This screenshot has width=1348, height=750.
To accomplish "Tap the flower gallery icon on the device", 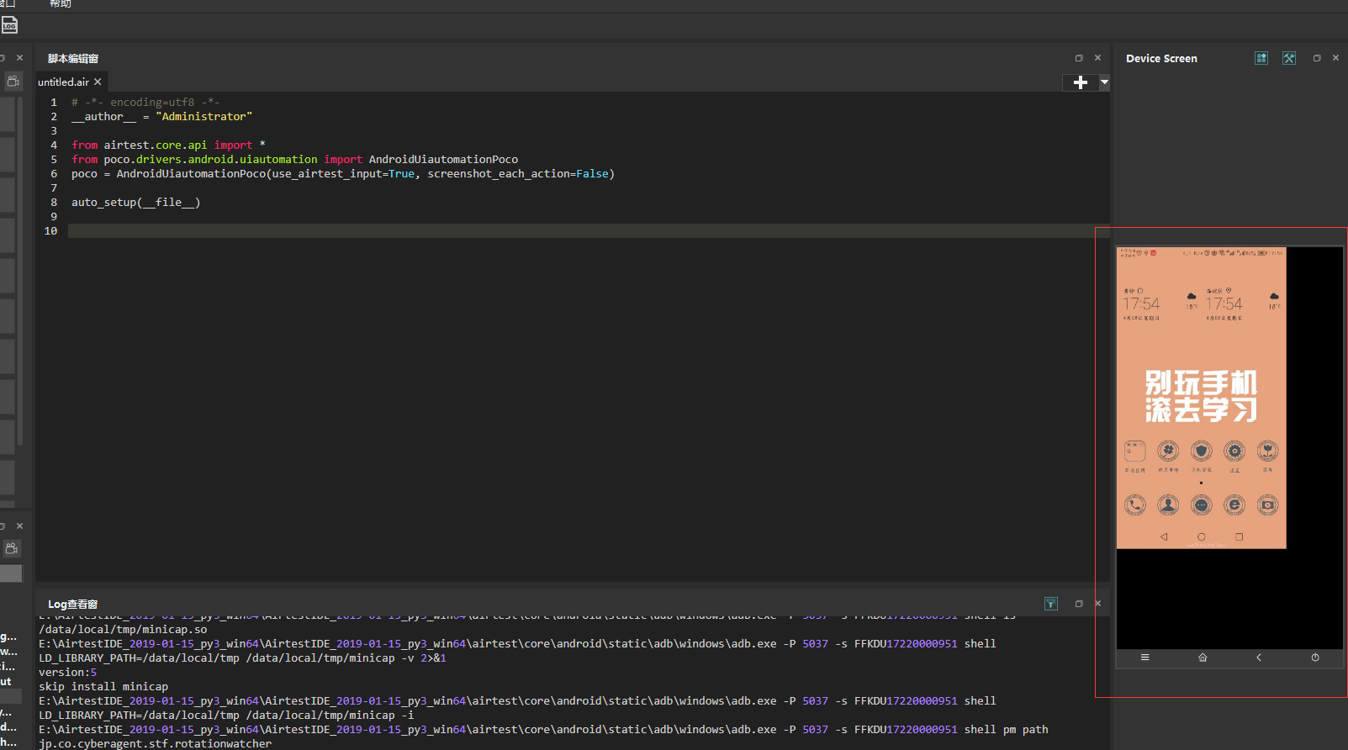I will [1268, 452].
